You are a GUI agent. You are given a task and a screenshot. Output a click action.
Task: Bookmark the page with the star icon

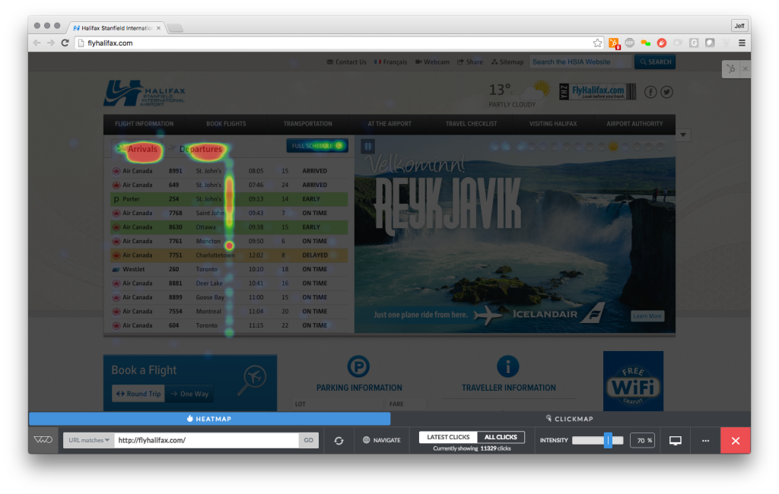coord(597,43)
